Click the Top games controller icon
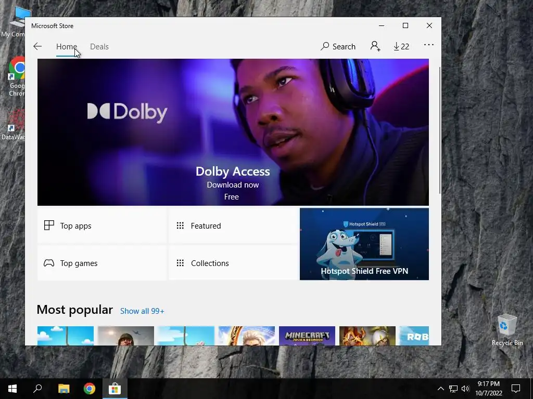The width and height of the screenshot is (533, 399). 49,263
